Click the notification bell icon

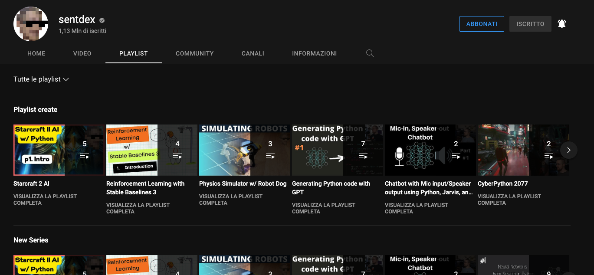562,24
